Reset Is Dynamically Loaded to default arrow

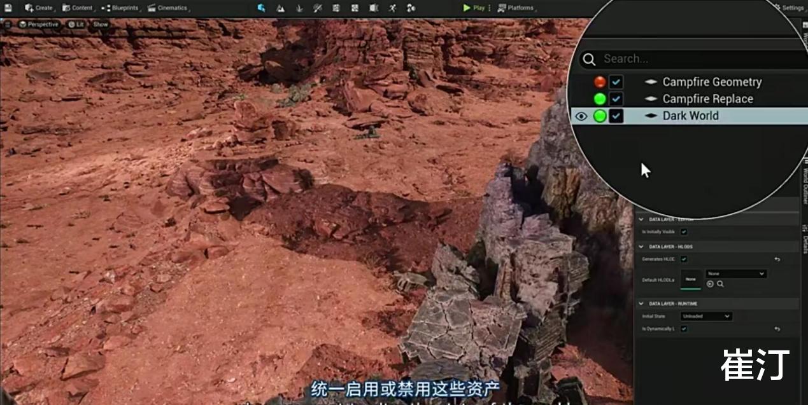777,329
